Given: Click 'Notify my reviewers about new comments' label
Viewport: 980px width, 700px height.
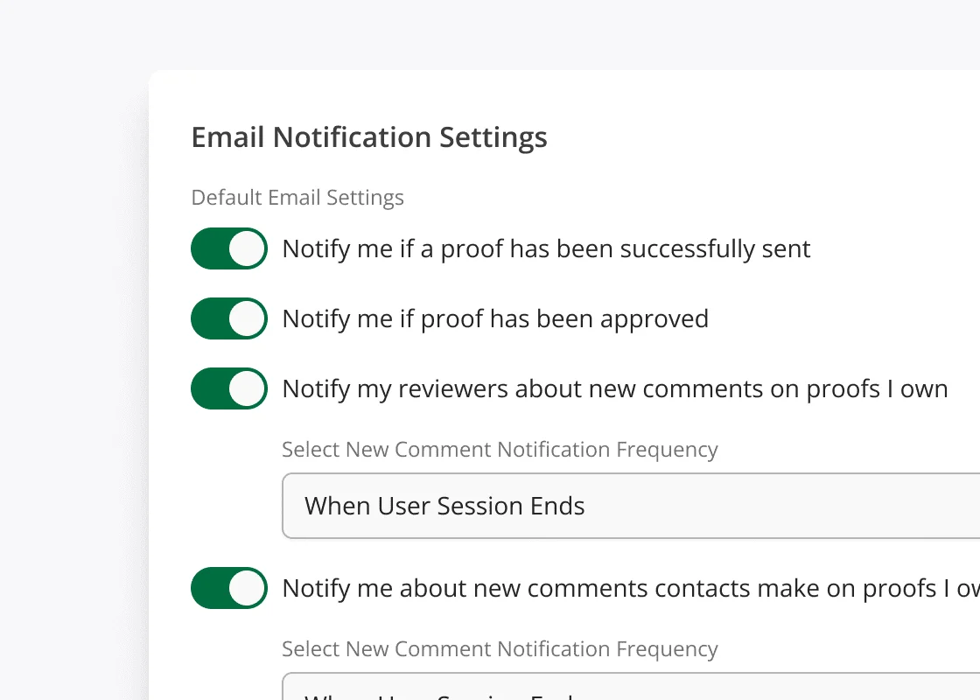Looking at the screenshot, I should point(615,388).
